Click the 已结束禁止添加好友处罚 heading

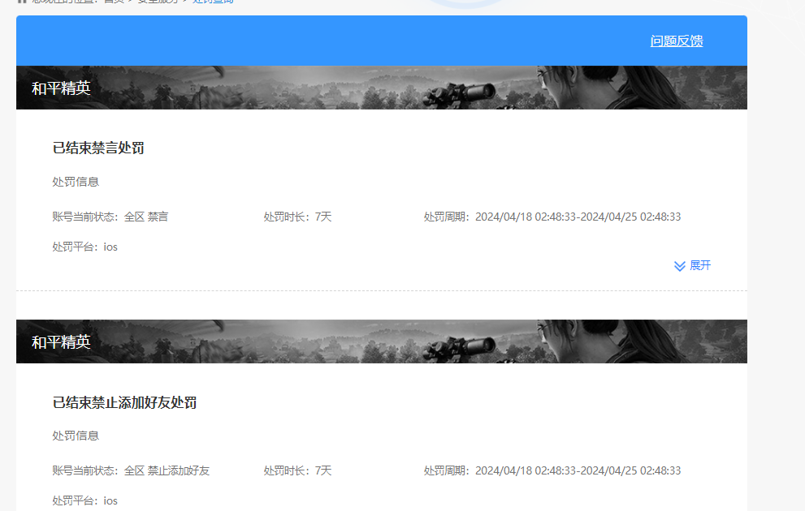click(x=124, y=403)
